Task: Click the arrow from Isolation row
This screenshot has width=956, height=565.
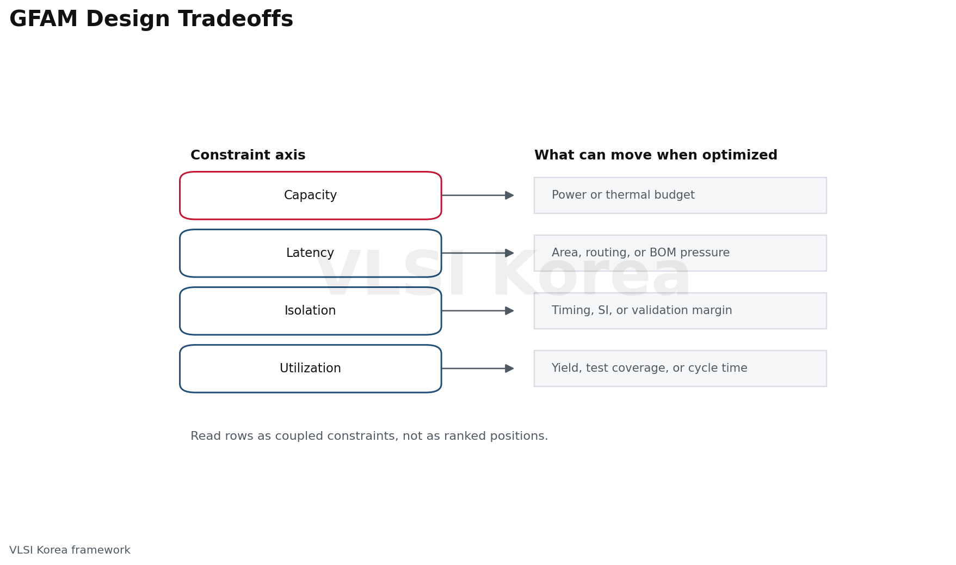Action: pos(478,311)
